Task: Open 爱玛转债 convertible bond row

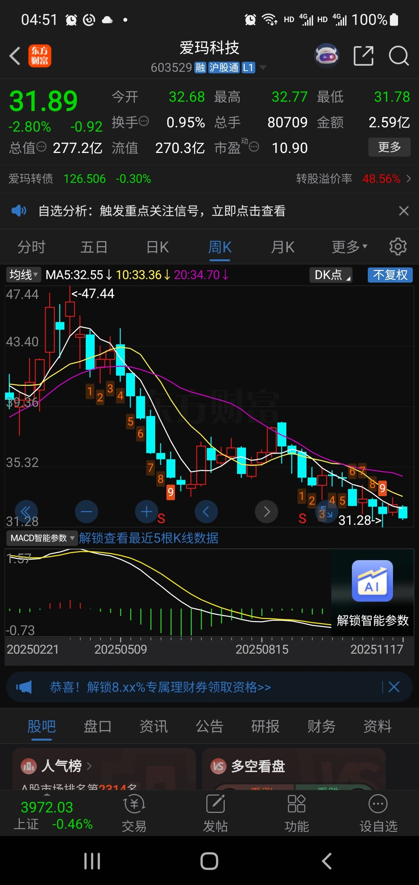Action: pos(80,179)
